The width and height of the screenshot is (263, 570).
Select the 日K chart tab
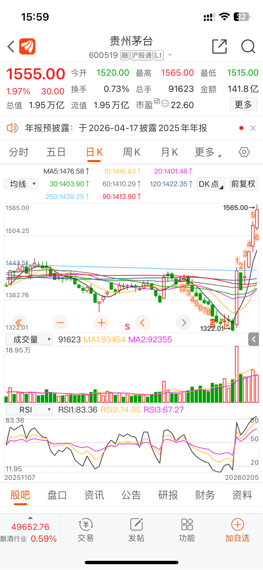point(94,152)
